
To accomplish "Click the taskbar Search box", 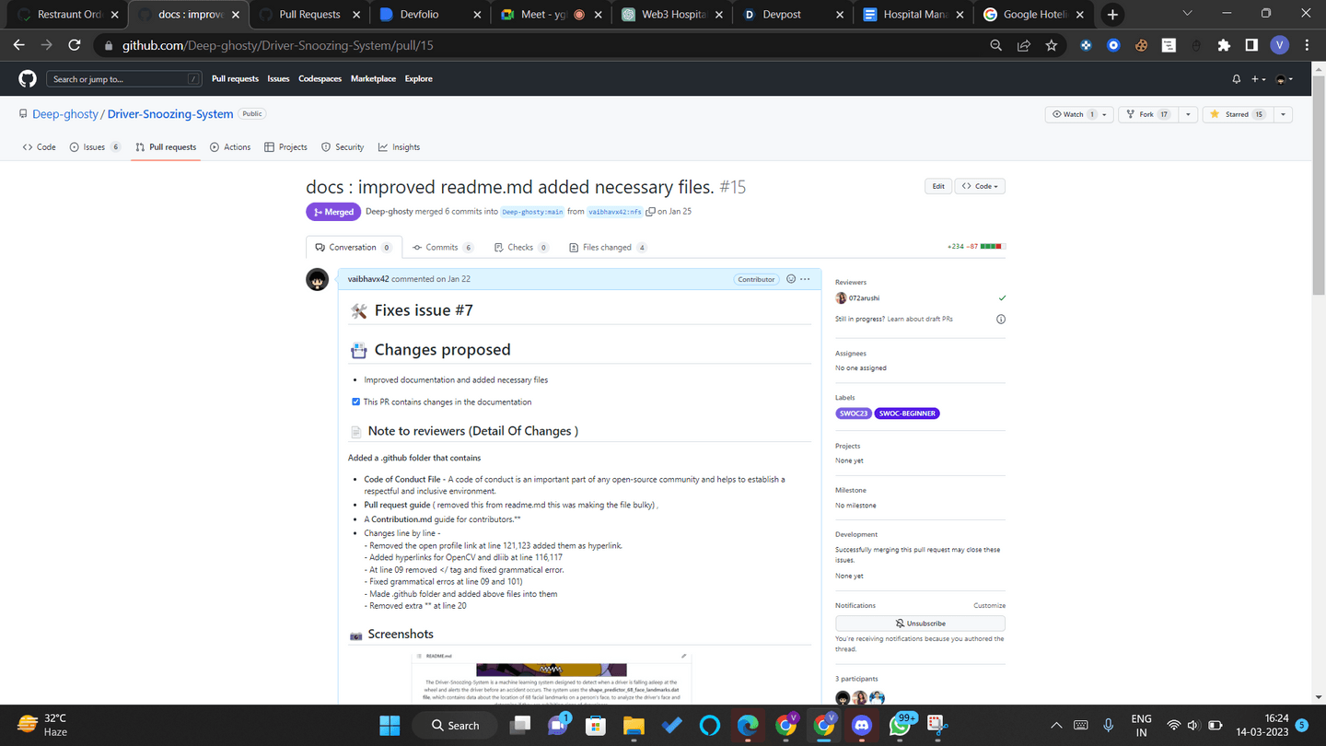I will (x=456, y=726).
